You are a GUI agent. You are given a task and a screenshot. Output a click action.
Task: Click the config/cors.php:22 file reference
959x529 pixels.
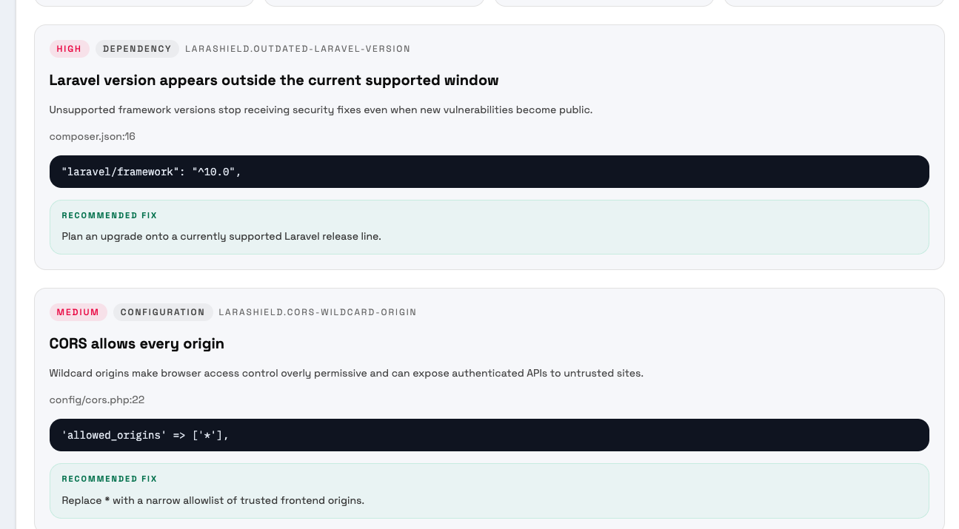96,400
